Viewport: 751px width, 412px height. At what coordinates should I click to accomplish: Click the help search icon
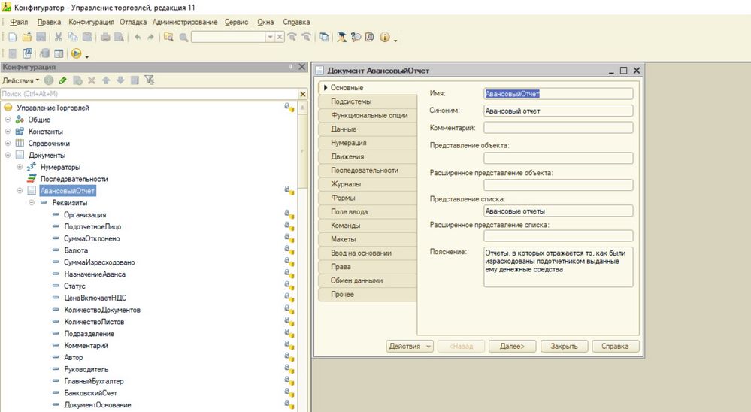356,38
